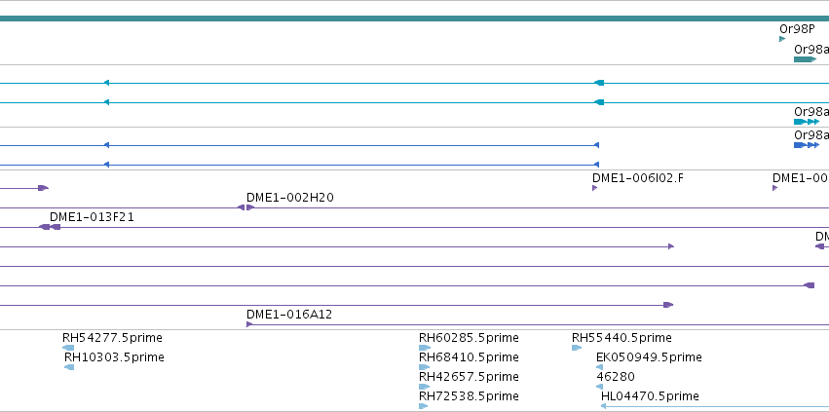The height and width of the screenshot is (412, 829).
Task: Click the RH60285.5prime EST label
Action: (469, 337)
